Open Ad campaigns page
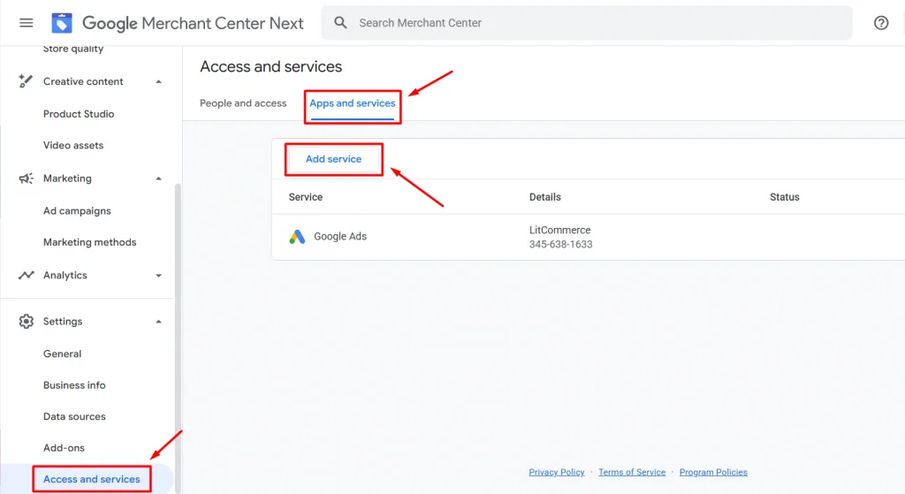The image size is (905, 494). click(x=77, y=210)
